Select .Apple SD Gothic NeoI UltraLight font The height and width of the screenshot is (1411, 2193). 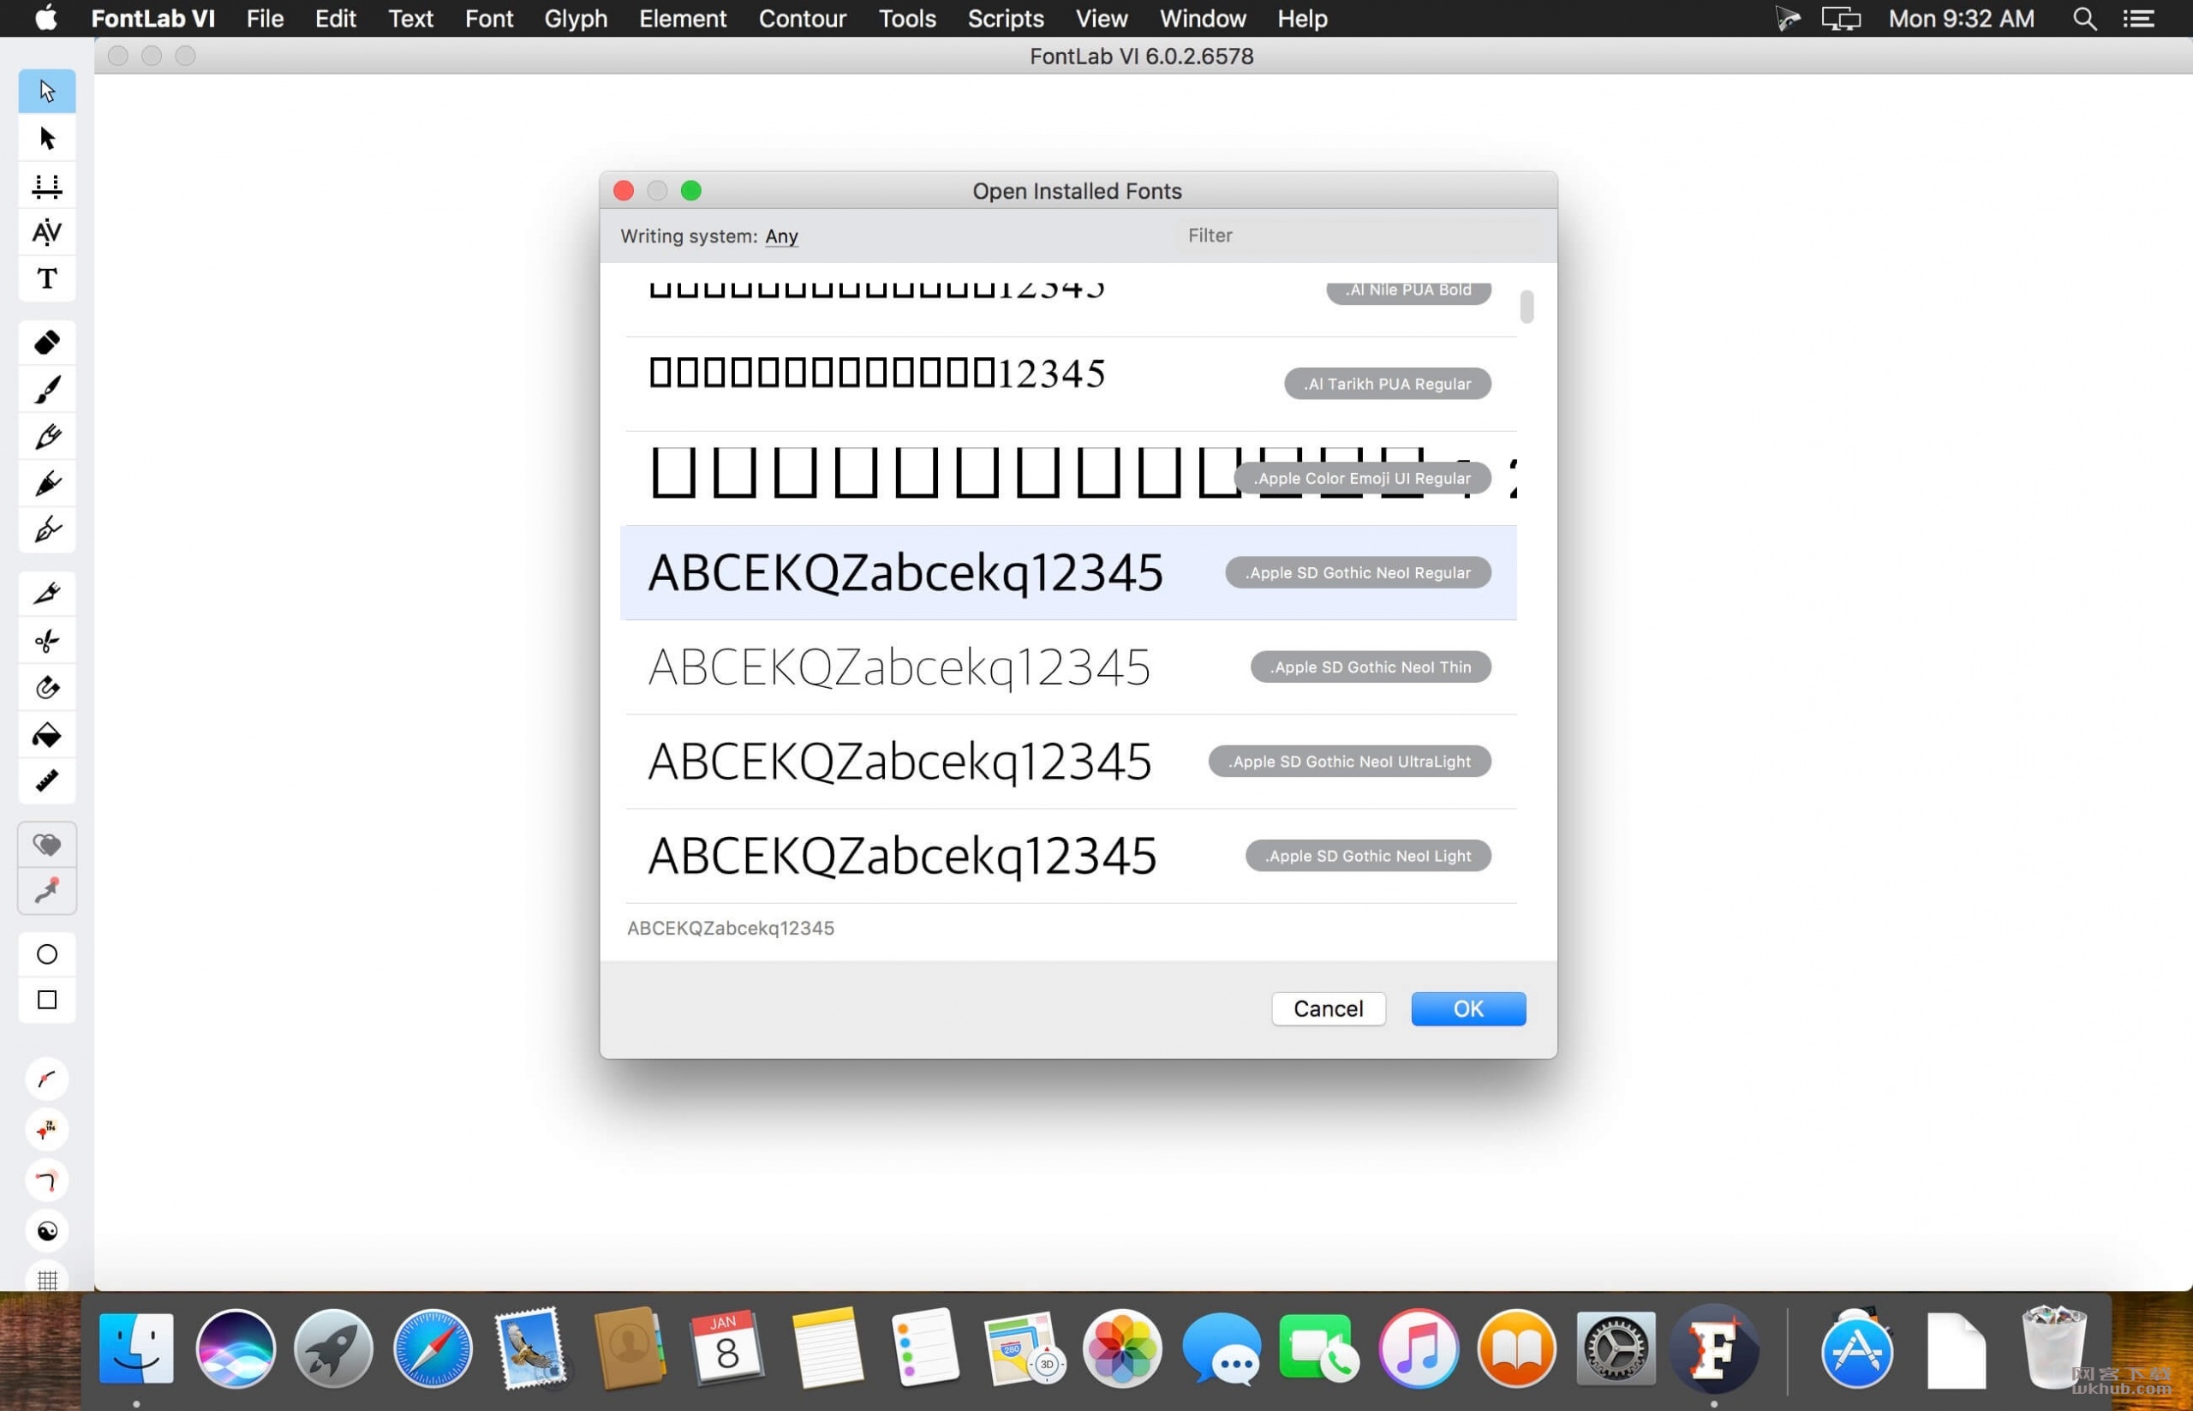click(1070, 762)
